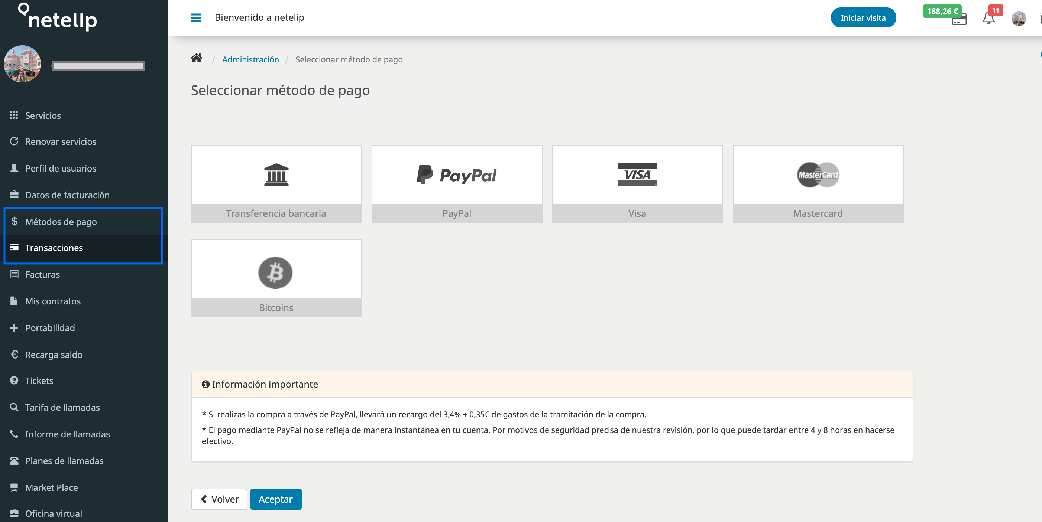Click the Administración breadcrumb link
This screenshot has height=522, width=1042.
click(x=250, y=59)
